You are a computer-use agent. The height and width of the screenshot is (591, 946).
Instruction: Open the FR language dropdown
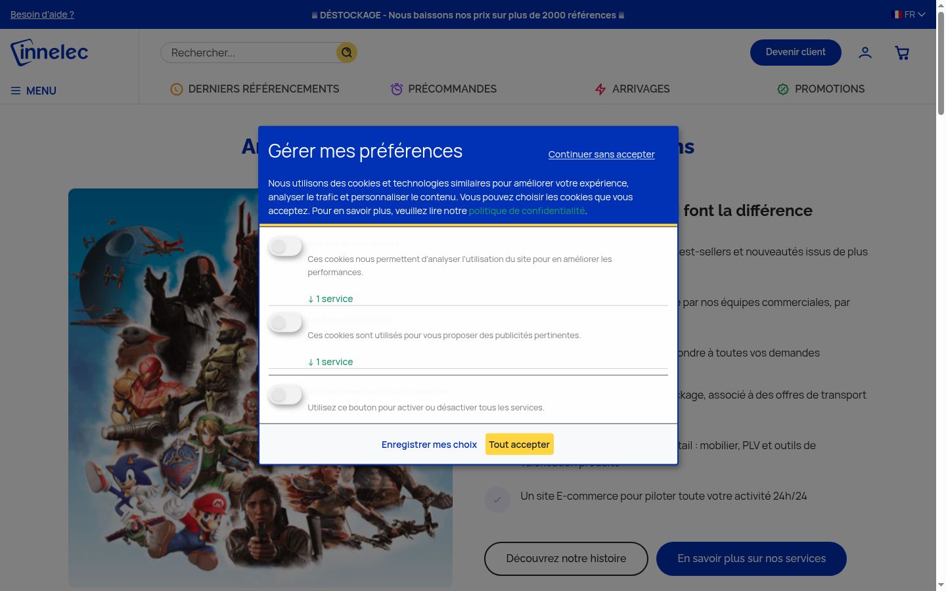[909, 14]
